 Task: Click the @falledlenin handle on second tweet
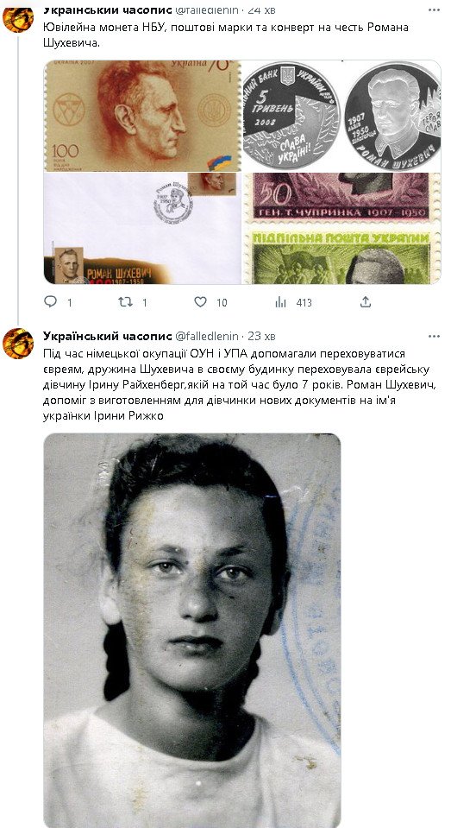(x=207, y=337)
